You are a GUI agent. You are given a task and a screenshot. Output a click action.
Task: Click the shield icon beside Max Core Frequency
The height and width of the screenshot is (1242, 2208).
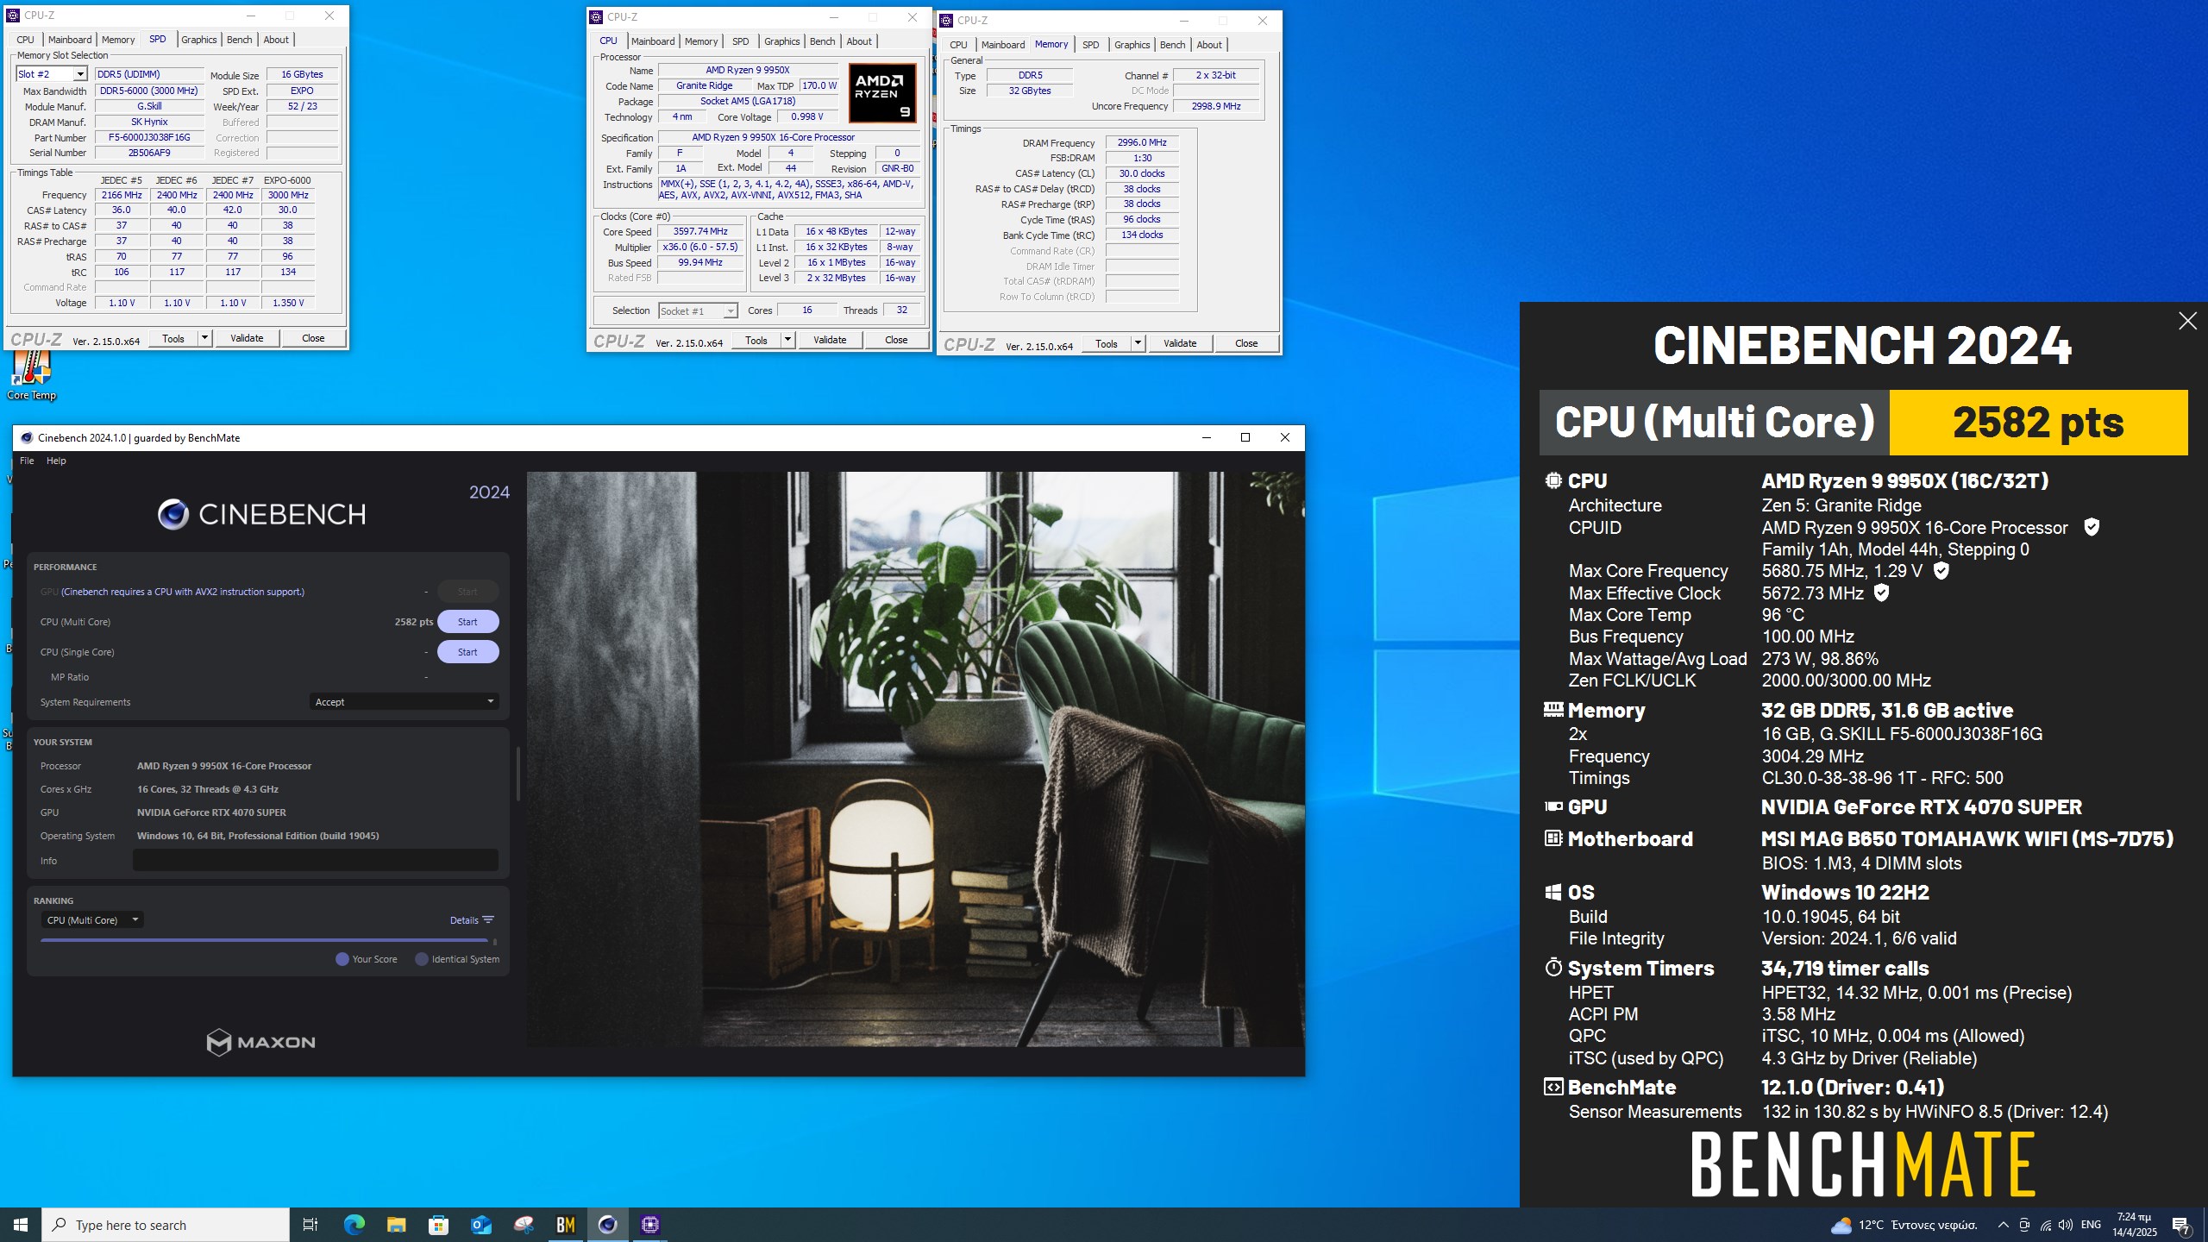click(1941, 571)
